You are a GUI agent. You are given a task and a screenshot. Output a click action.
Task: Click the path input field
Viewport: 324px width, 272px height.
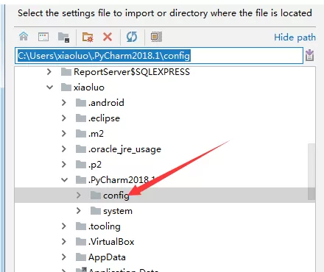tap(159, 56)
